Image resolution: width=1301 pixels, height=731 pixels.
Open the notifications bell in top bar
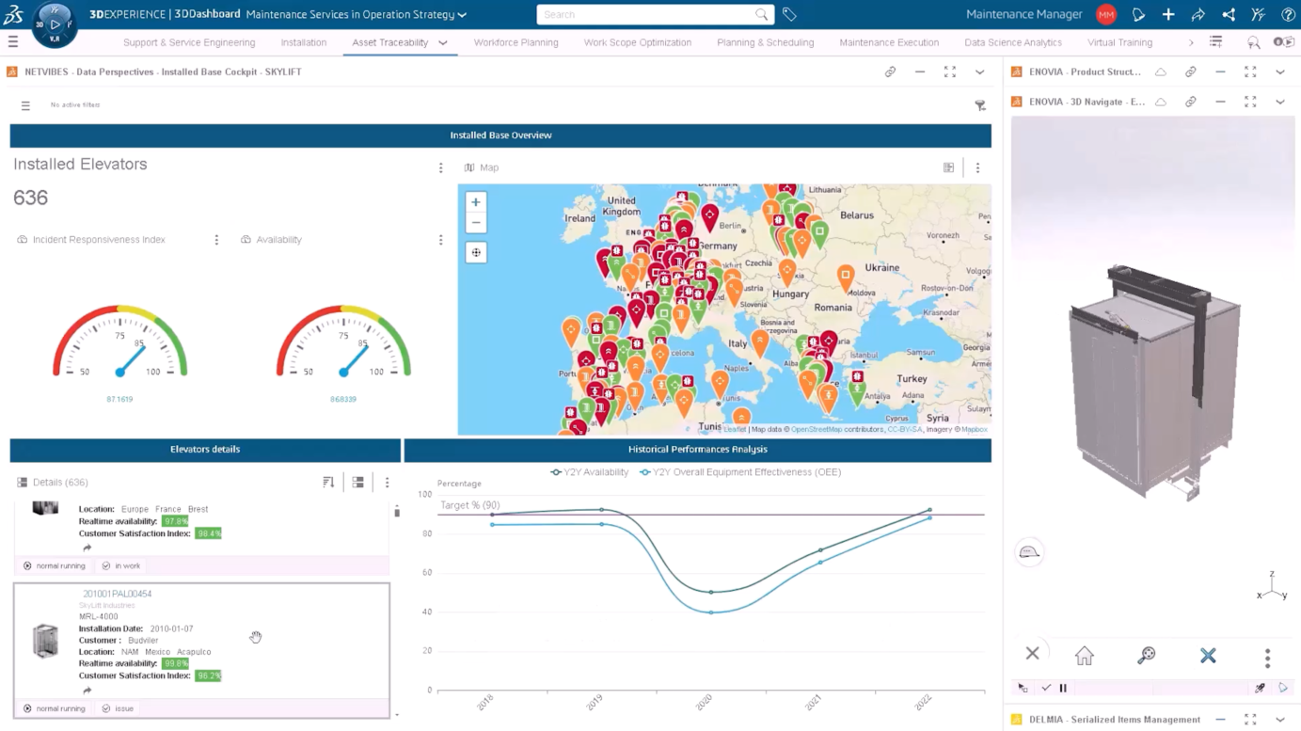click(x=1137, y=15)
